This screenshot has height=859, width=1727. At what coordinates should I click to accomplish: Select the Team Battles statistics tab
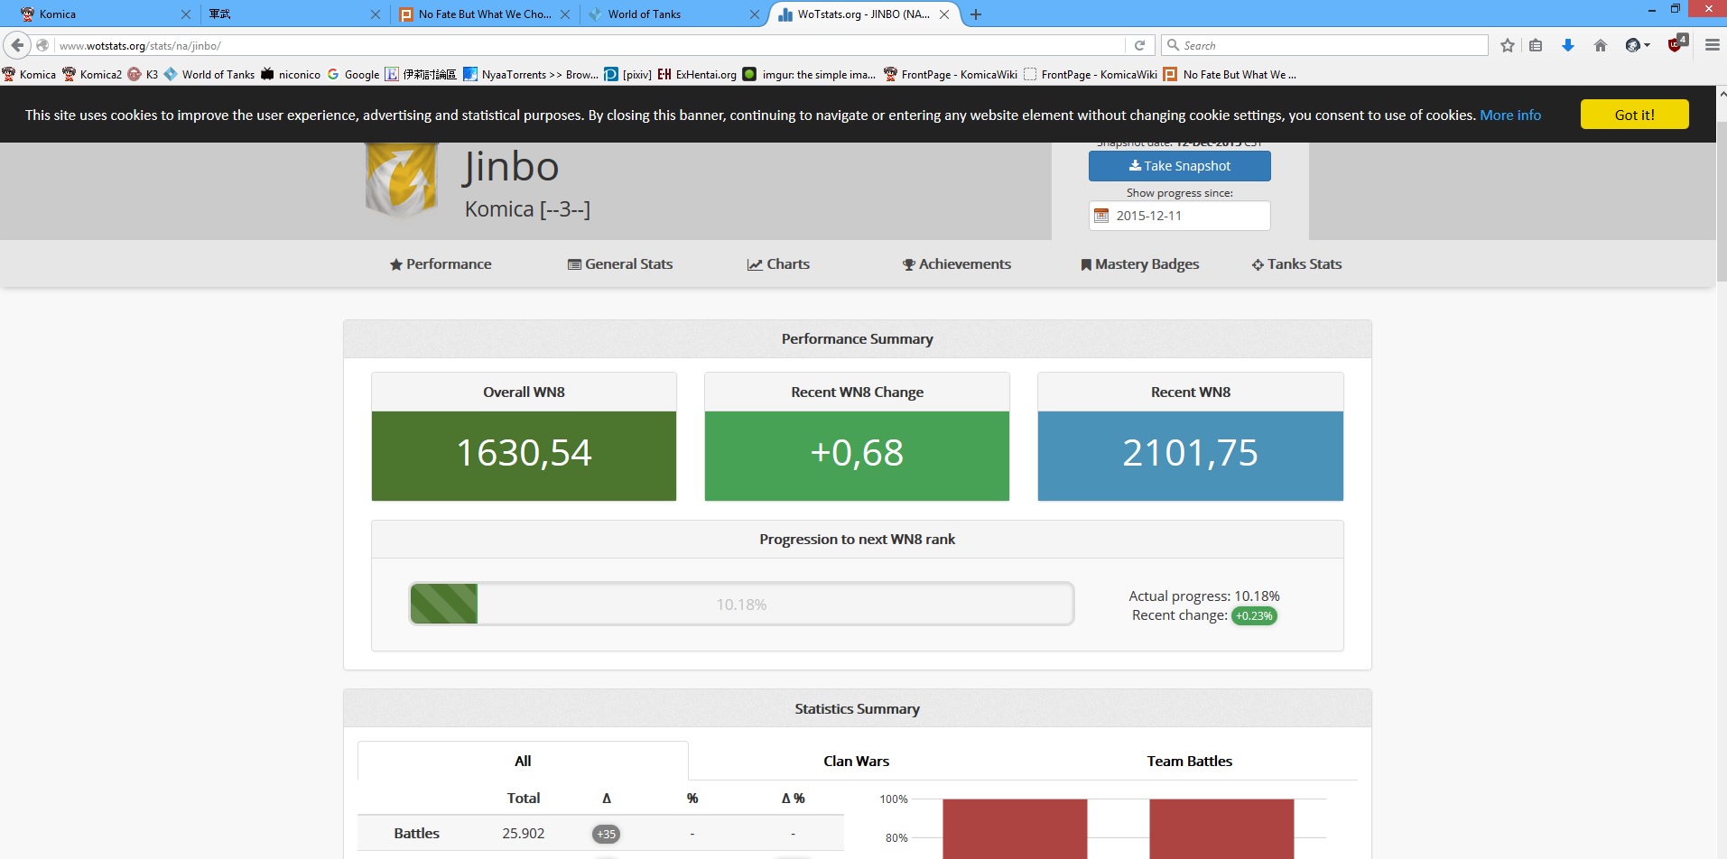point(1189,761)
